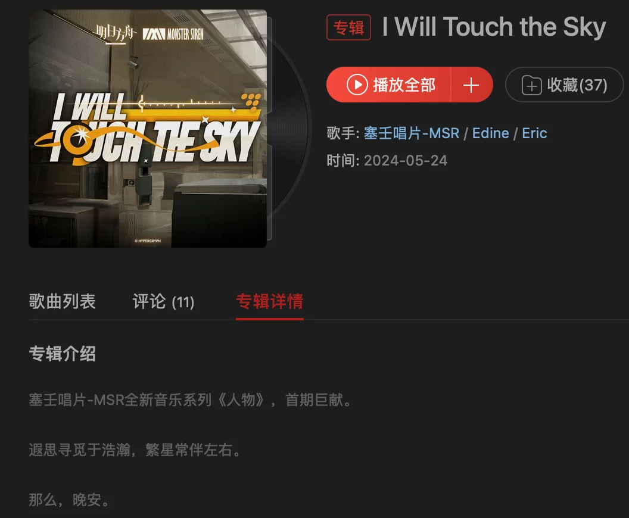Collect album via 收藏(37) label

click(577, 85)
